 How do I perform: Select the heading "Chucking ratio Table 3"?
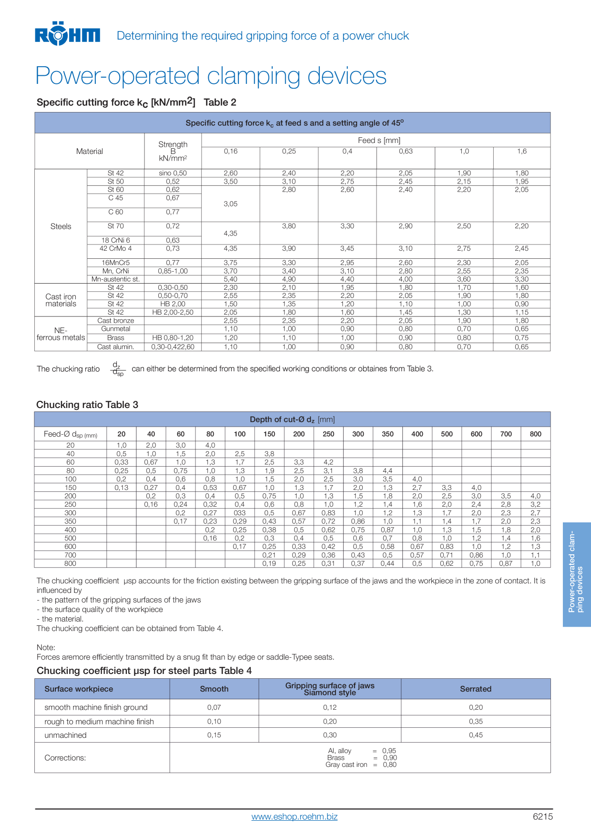click(x=87, y=405)
